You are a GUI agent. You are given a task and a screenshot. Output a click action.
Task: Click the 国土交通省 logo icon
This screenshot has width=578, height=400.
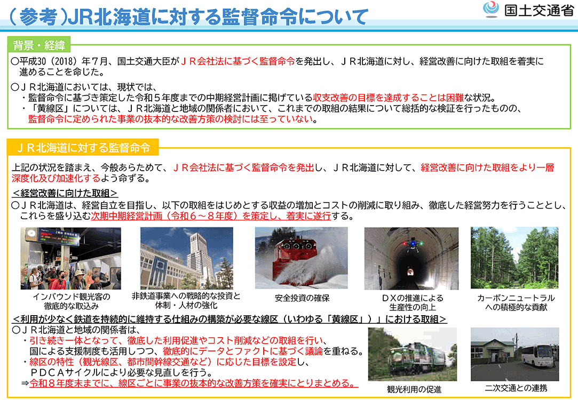(x=491, y=9)
